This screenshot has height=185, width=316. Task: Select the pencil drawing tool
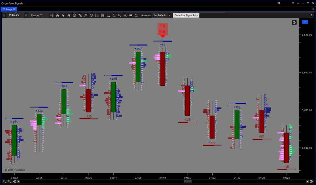pyautogui.click(x=80, y=15)
